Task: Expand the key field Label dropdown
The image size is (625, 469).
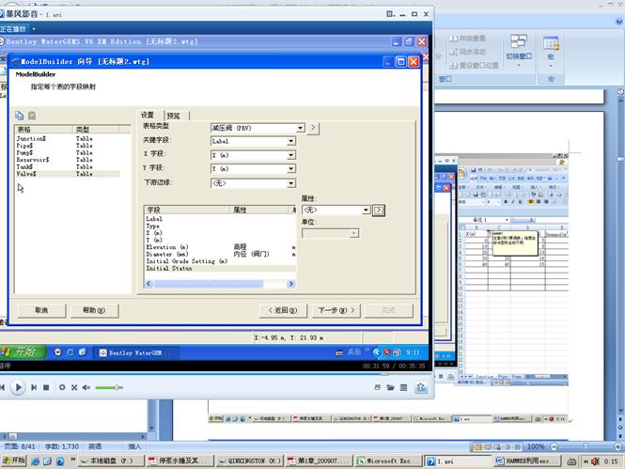Action: pos(291,141)
